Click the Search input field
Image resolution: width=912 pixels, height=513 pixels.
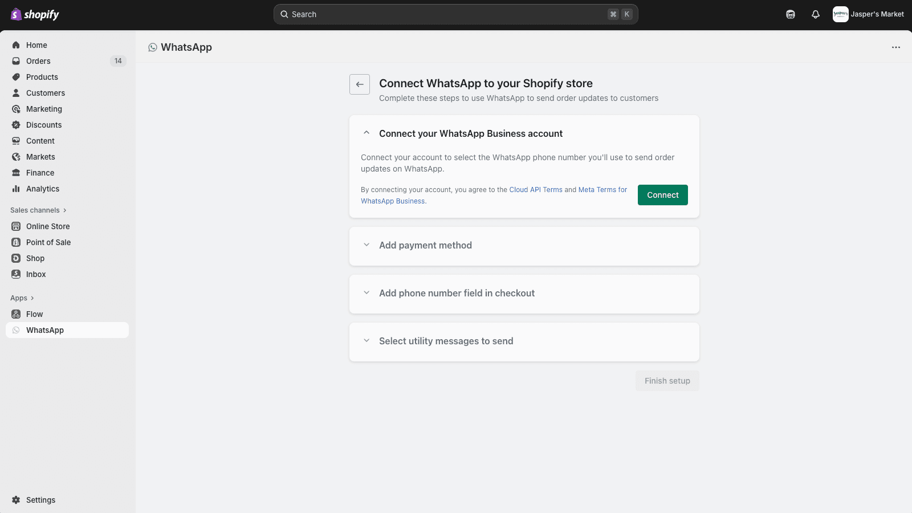(456, 14)
